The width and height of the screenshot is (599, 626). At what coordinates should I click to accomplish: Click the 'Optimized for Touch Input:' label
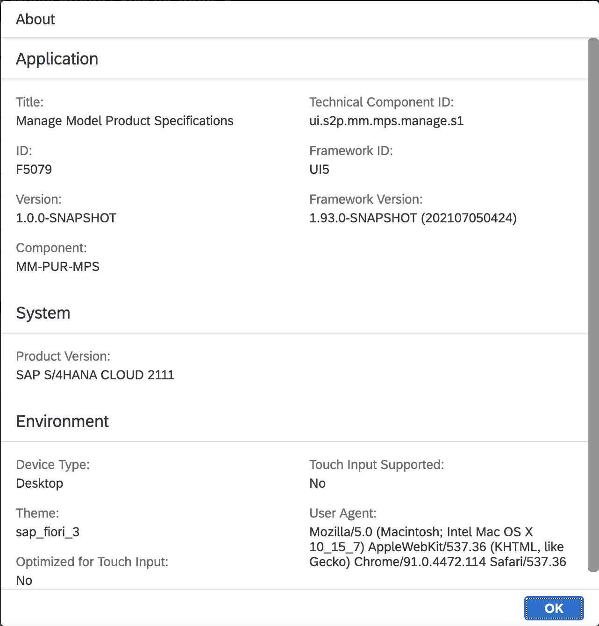pyautogui.click(x=92, y=562)
